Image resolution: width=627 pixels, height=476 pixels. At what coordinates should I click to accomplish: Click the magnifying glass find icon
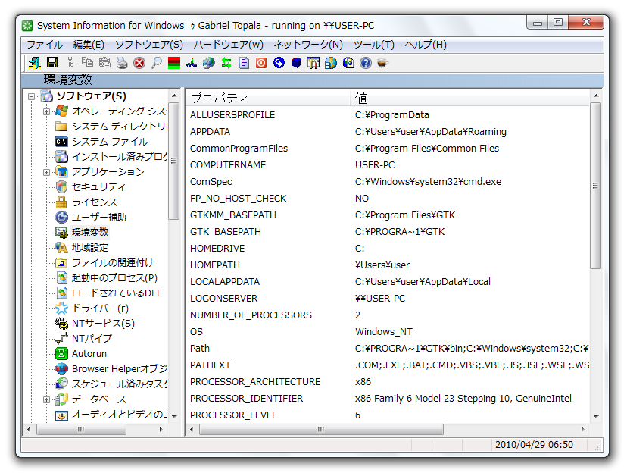[157, 63]
